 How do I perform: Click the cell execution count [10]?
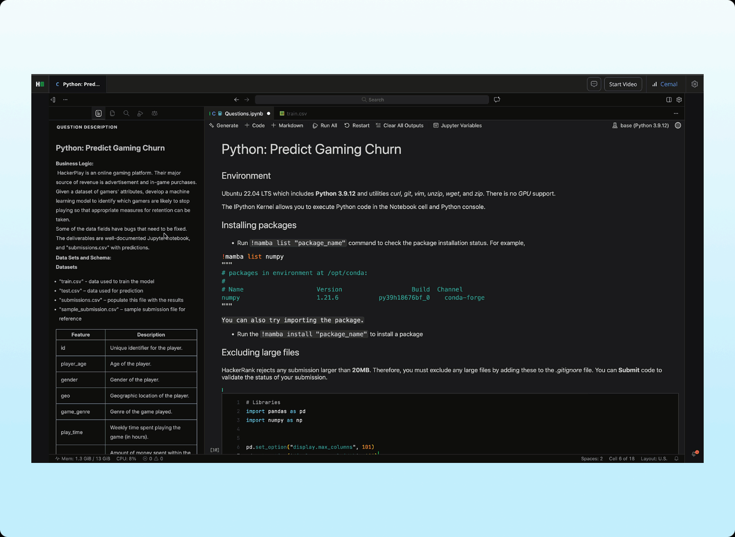[x=214, y=450]
